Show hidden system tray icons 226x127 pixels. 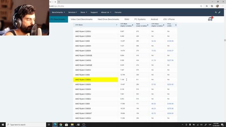coord(183,125)
